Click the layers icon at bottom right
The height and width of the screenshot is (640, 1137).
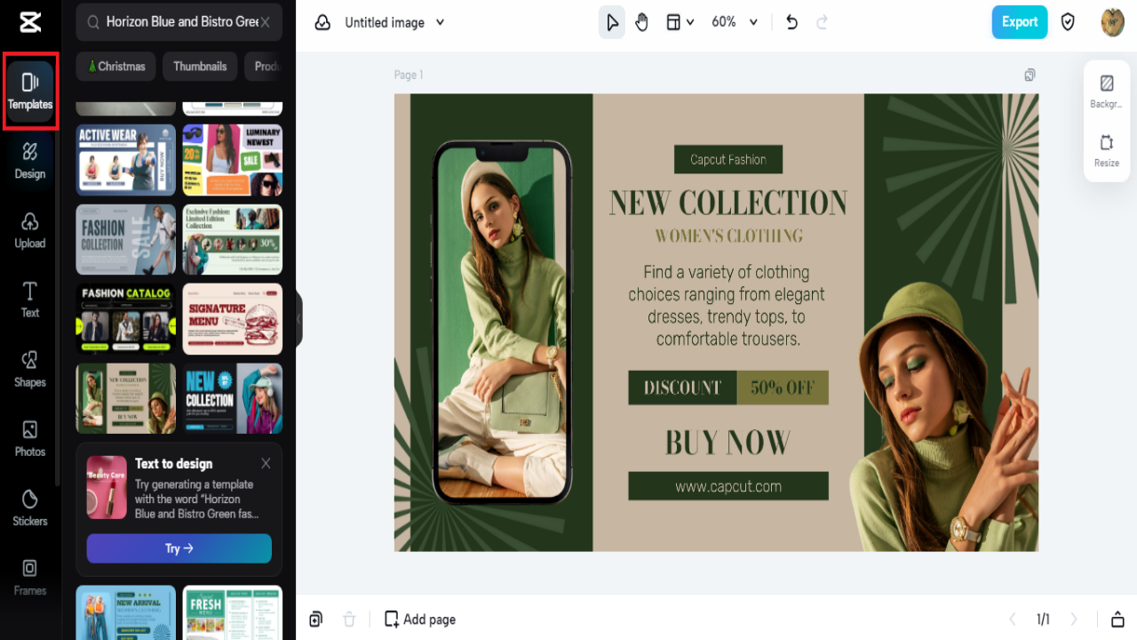[x=1117, y=620]
